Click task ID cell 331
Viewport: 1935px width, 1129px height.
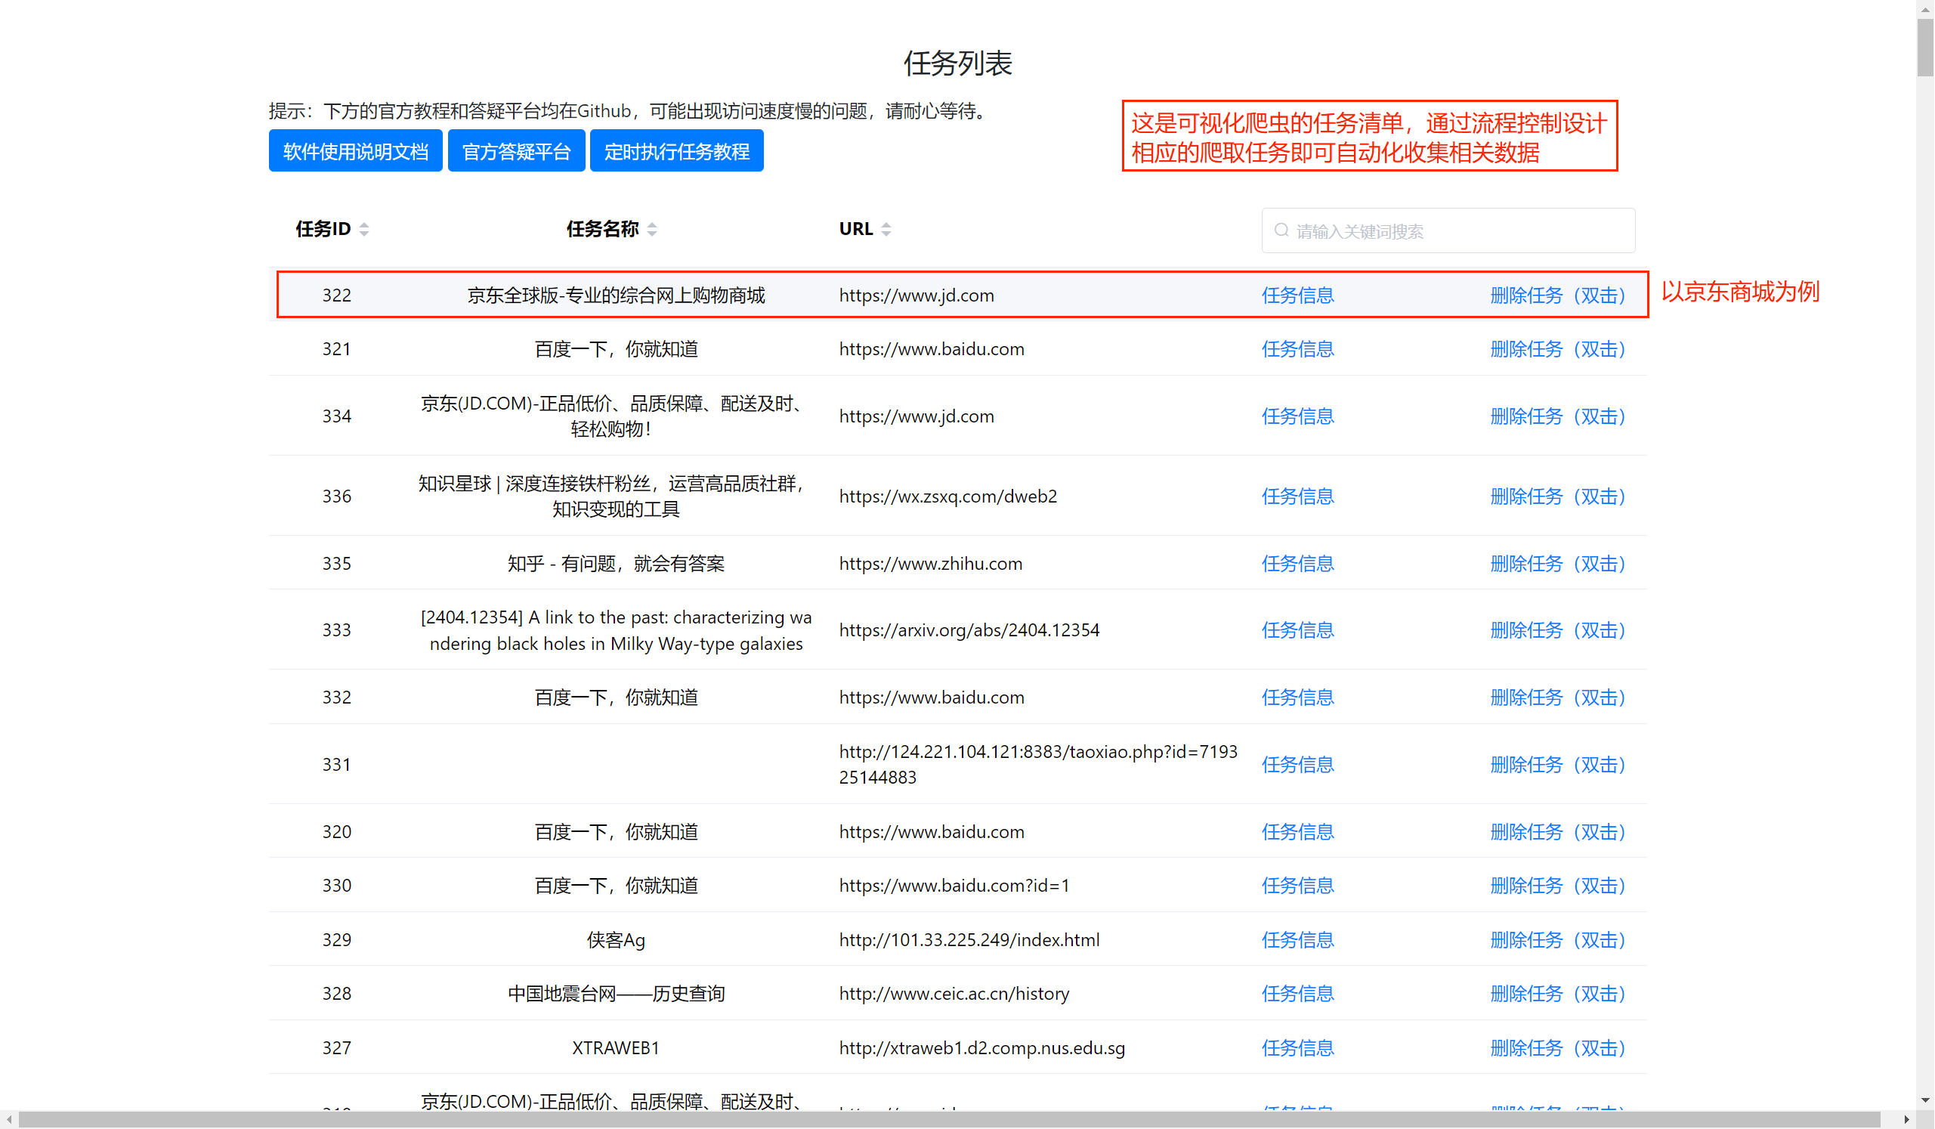[336, 764]
